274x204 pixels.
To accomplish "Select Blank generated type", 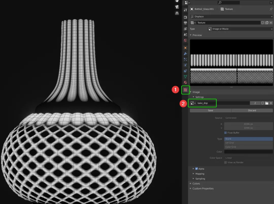I will 248,139.
